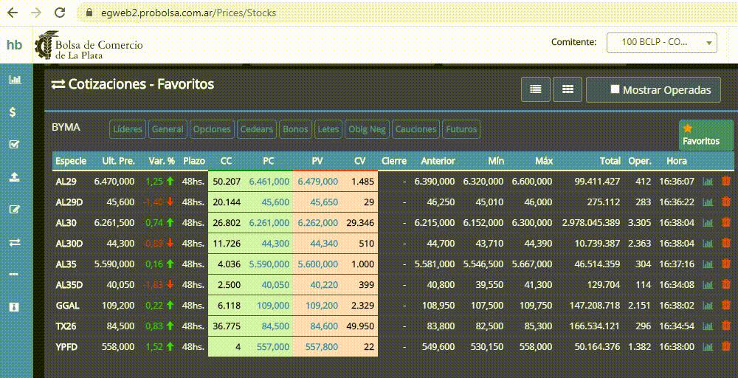Delete AL29 from favorites with trash icon

tap(725, 181)
